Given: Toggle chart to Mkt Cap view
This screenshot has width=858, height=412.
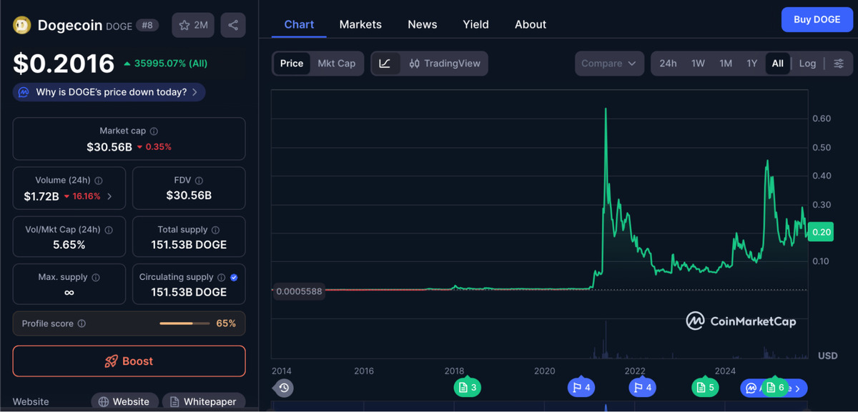Looking at the screenshot, I should pyautogui.click(x=336, y=64).
